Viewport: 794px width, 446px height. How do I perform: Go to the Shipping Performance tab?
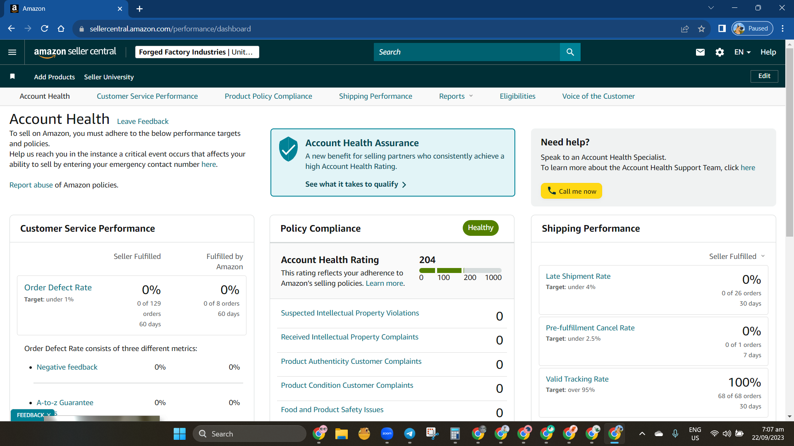point(375,96)
